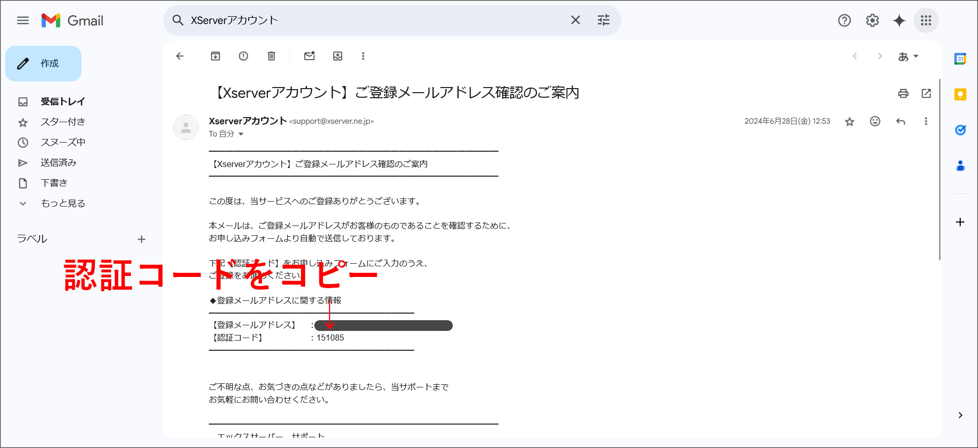Click the 作成 compose button

pyautogui.click(x=43, y=64)
